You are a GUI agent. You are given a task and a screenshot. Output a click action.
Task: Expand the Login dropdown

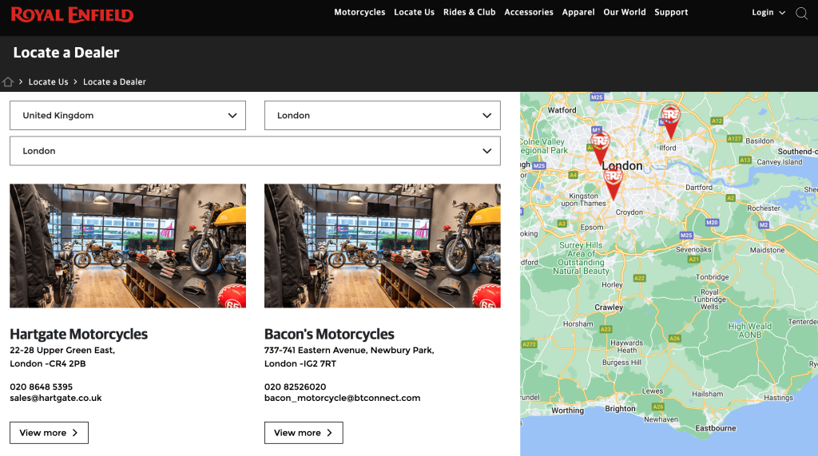click(x=768, y=13)
